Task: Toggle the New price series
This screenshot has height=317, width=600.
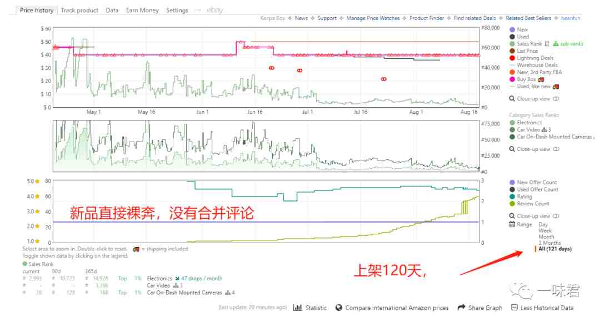Action: click(519, 29)
